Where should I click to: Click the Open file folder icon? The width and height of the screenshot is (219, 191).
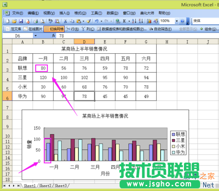coord(14,21)
